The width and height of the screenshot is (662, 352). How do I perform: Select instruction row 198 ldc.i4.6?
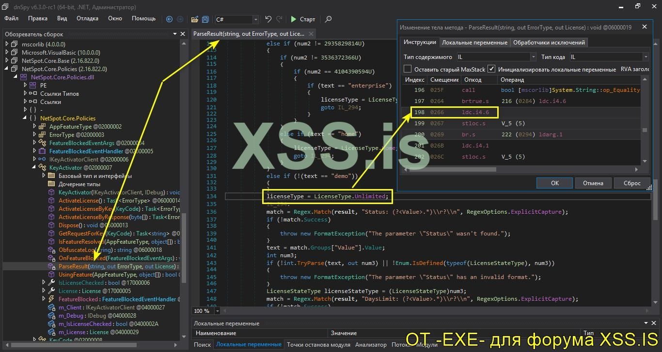(522, 113)
